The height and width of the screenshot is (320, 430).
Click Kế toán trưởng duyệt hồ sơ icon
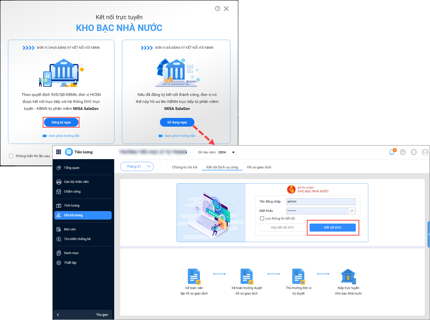(x=247, y=277)
